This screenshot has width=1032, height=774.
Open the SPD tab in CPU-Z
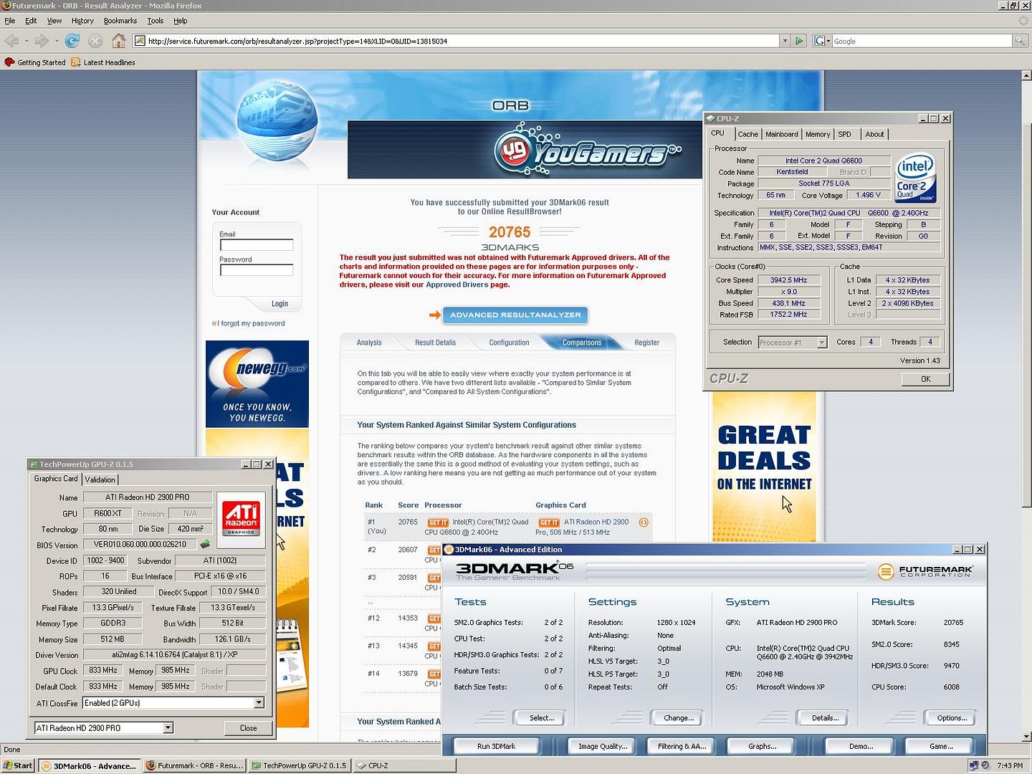coord(845,134)
